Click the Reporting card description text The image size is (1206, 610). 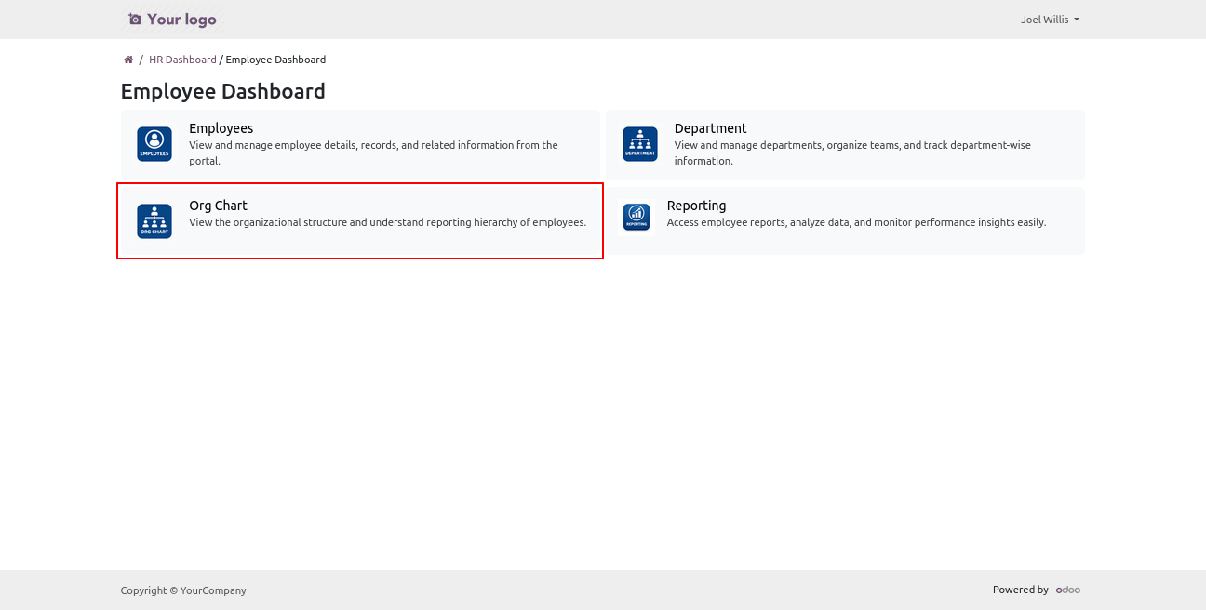coord(856,222)
